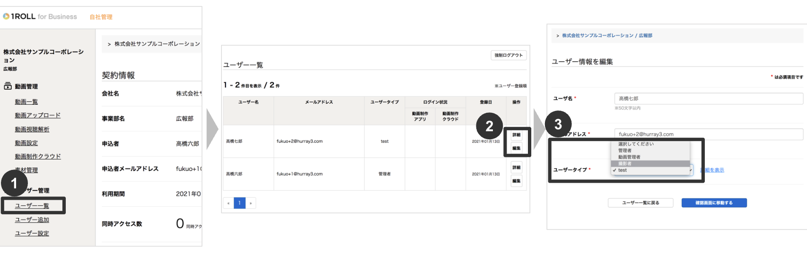The image size is (807, 254).
Task: Click the email fukuo+2@hurray3.com in the table
Action: (x=299, y=141)
